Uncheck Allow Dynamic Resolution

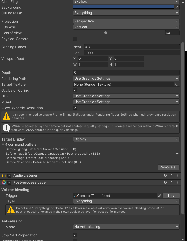click(x=75, y=108)
